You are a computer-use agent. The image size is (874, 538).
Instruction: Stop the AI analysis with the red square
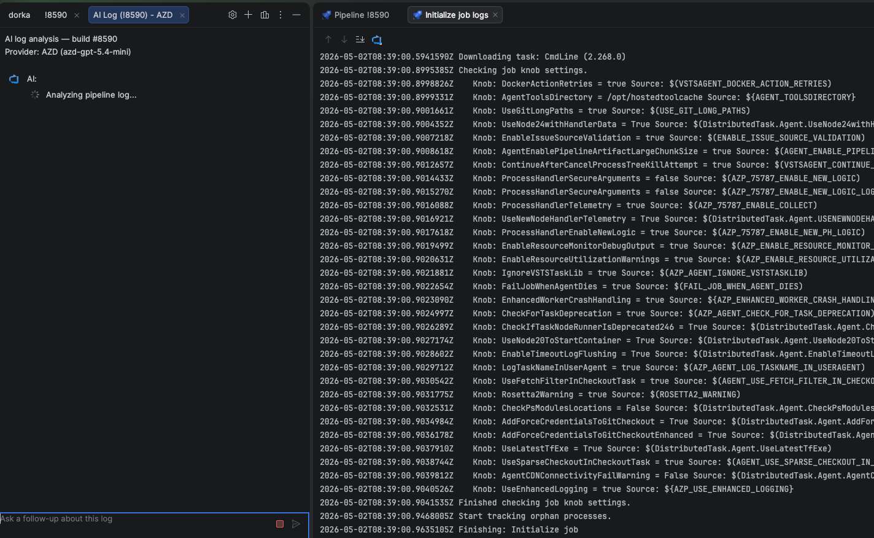(280, 524)
